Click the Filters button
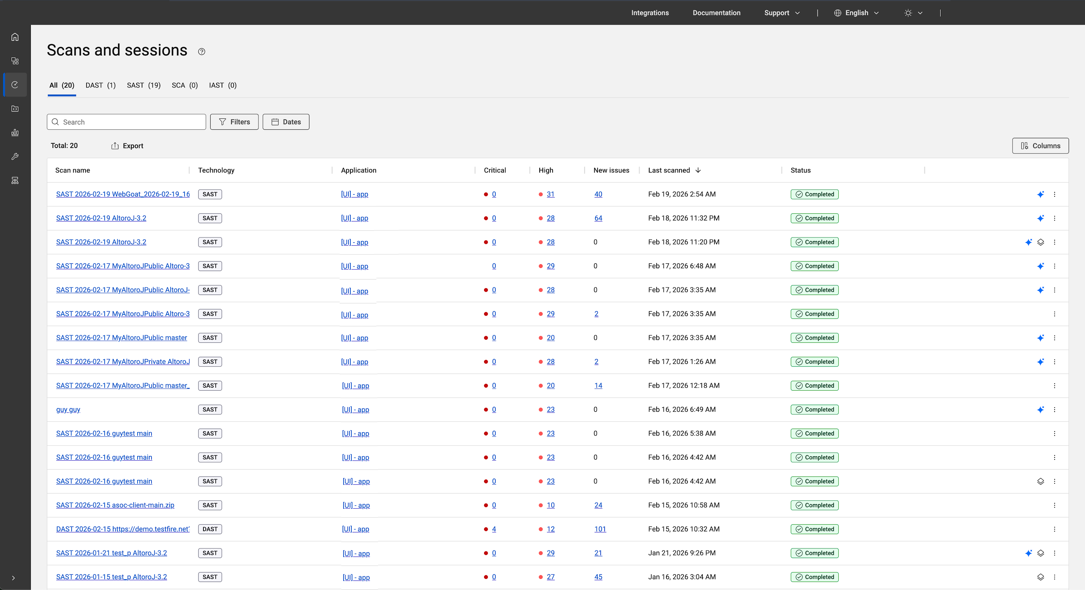The height and width of the screenshot is (590, 1085). coord(234,122)
